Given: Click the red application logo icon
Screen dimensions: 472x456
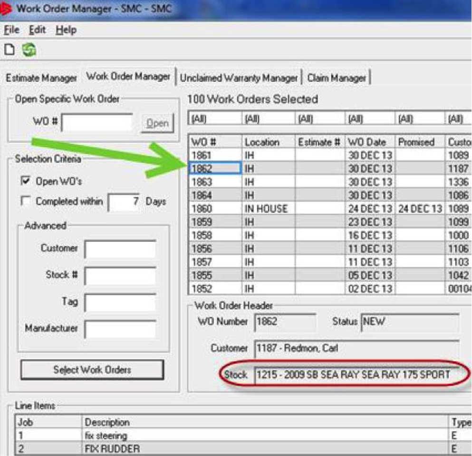Looking at the screenshot, I should (x=5, y=9).
